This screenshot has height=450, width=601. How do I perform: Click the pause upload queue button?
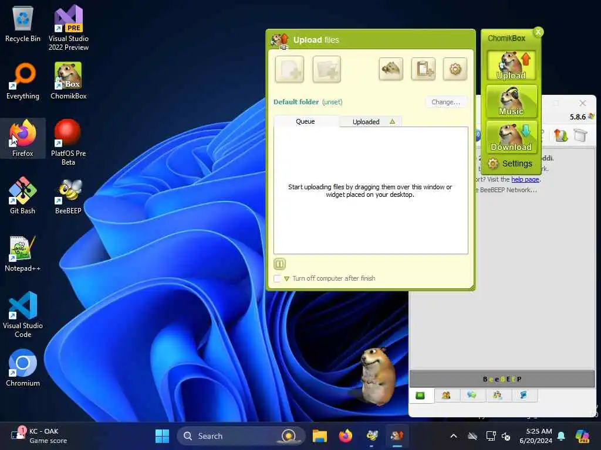tap(279, 264)
